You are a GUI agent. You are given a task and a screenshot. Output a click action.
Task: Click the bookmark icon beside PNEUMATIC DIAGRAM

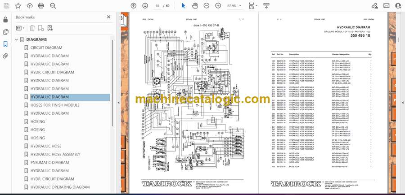[x=26, y=163]
